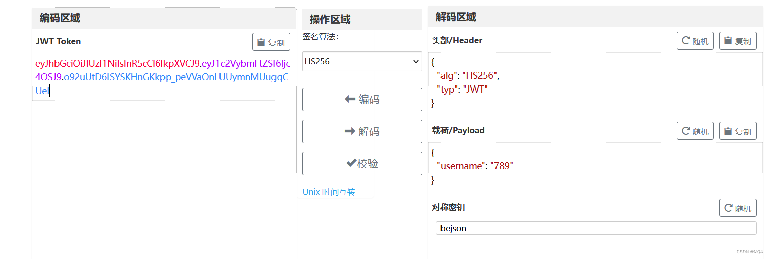The image size is (771, 259).
Task: Copy the JWT Token with 复制 button
Action: tap(271, 42)
